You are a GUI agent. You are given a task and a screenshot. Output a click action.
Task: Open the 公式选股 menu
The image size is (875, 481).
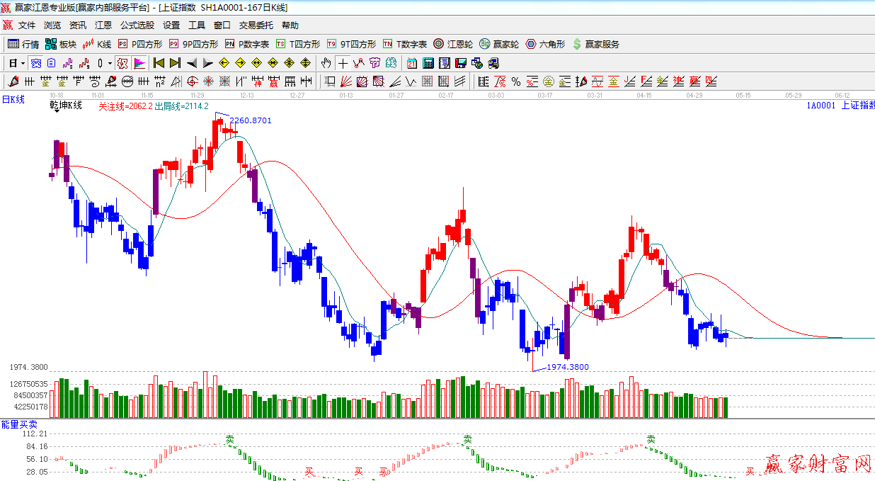pos(137,26)
